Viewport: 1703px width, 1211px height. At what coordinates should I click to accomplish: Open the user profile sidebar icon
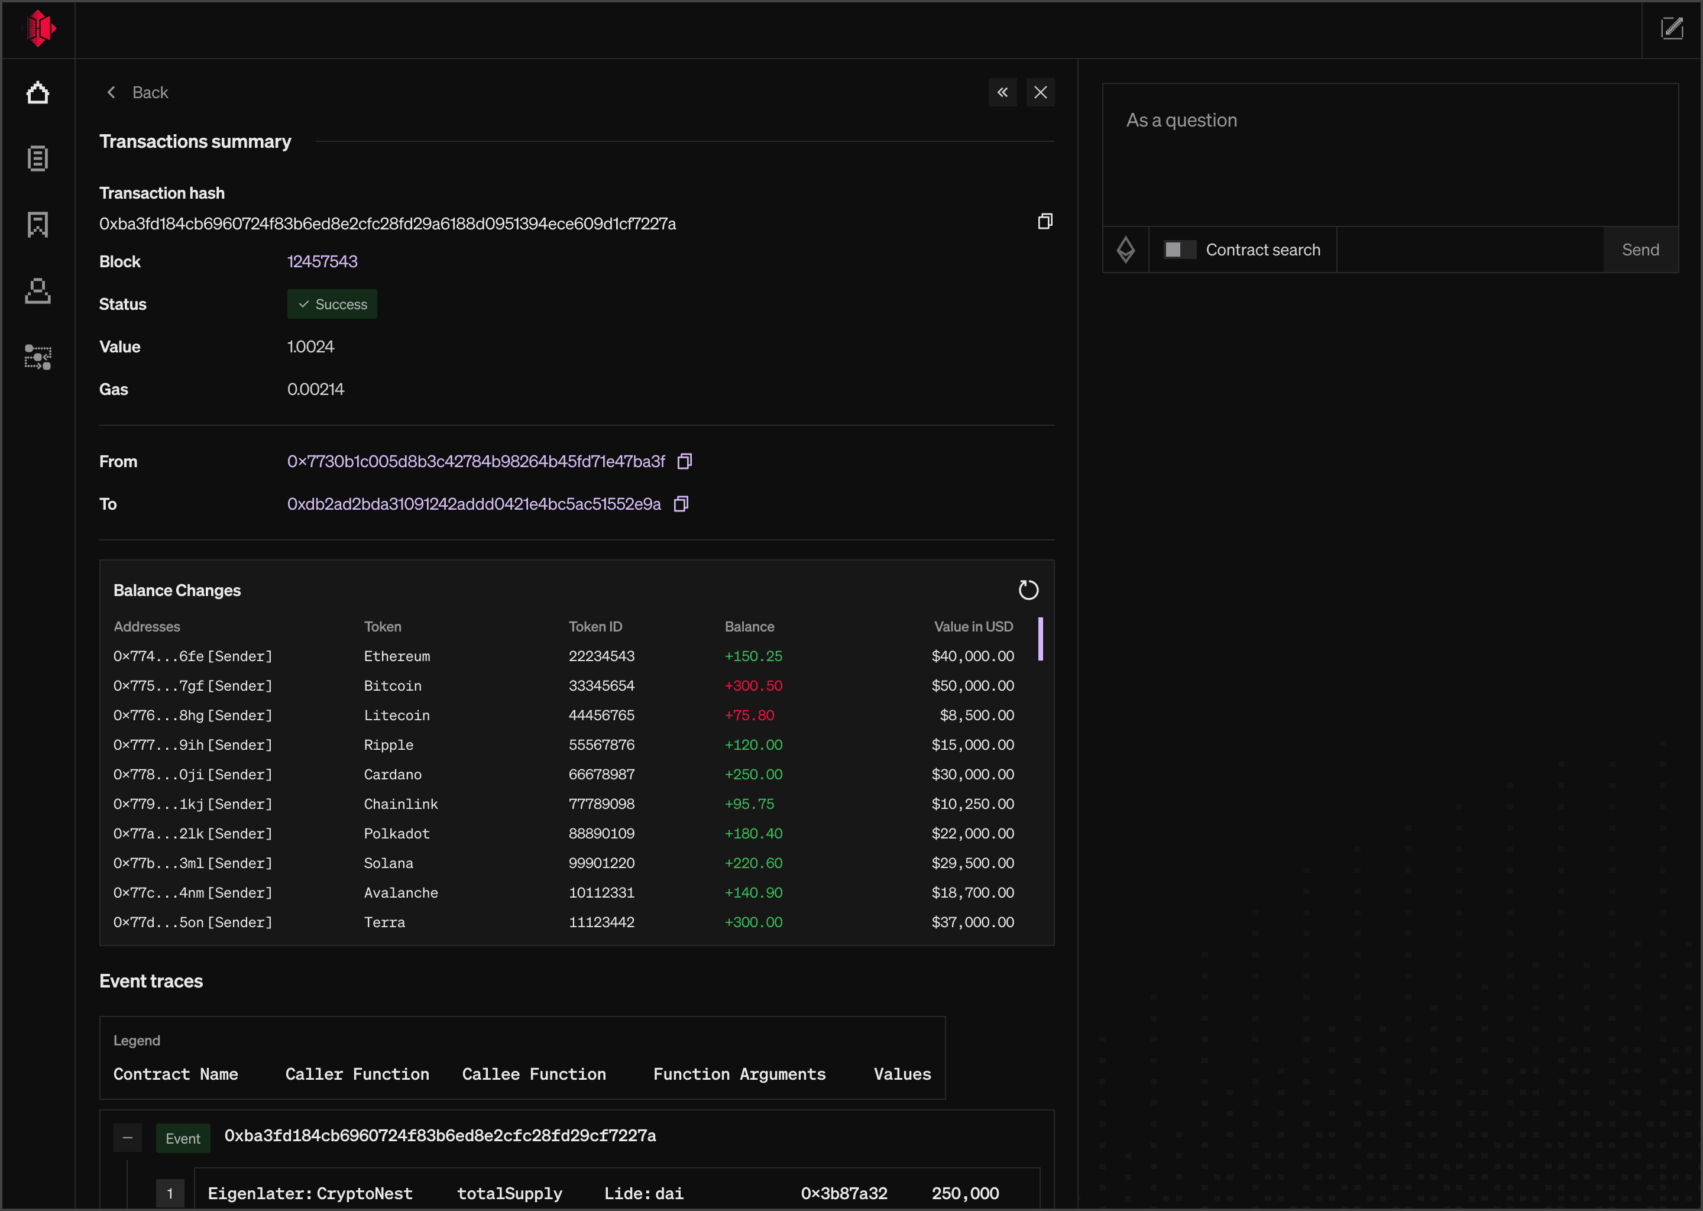37,291
